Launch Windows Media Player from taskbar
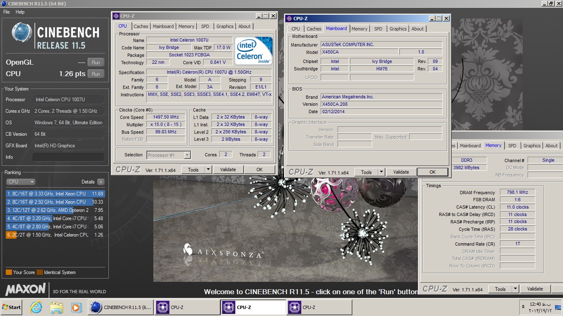This screenshot has height=316, width=563. (x=76, y=307)
